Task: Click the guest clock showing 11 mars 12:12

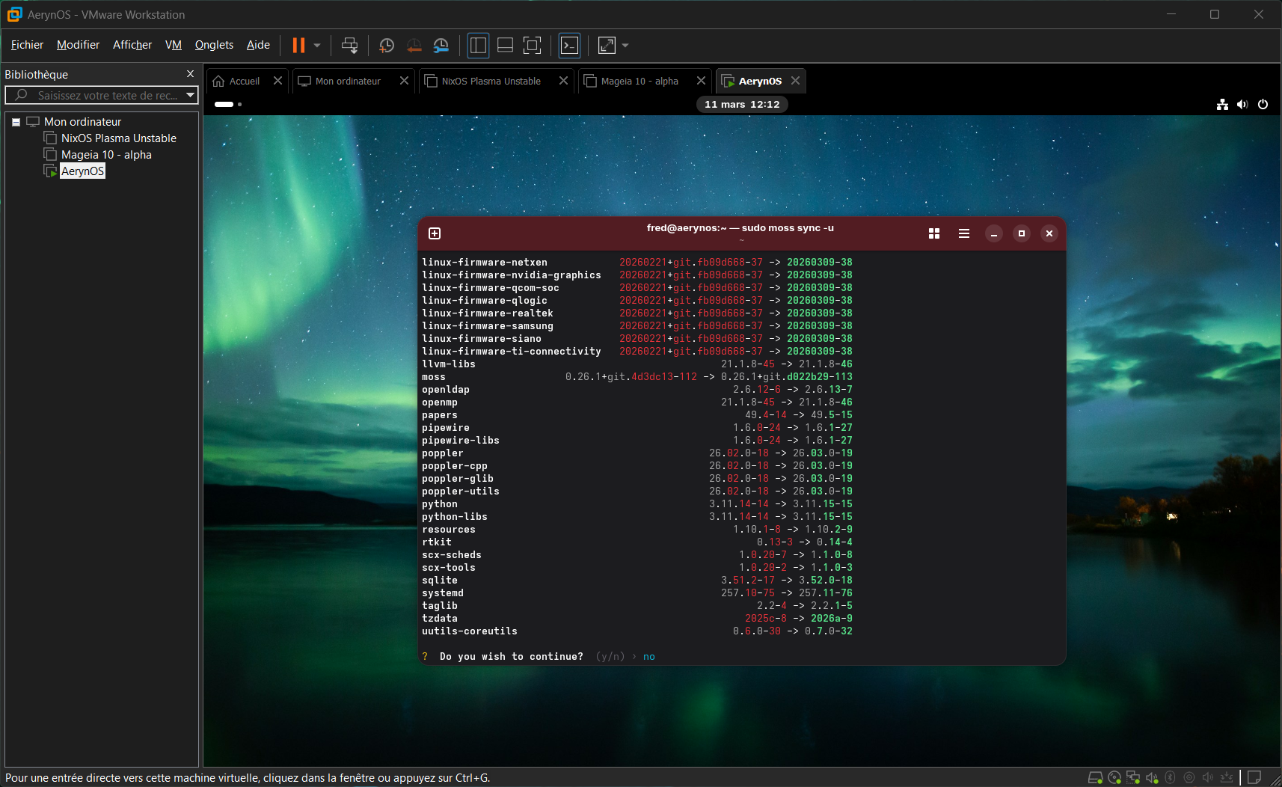Action: tap(742, 104)
